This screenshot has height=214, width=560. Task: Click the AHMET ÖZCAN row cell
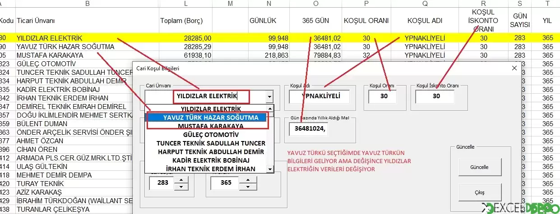tap(74, 141)
